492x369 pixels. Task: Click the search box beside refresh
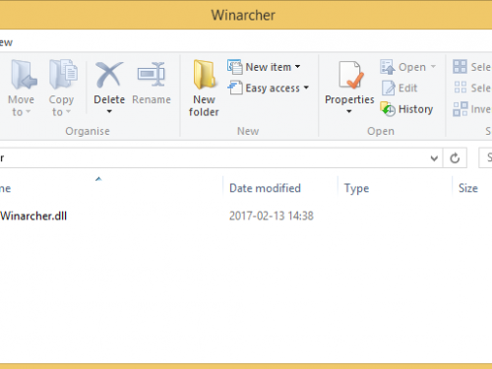(486, 157)
